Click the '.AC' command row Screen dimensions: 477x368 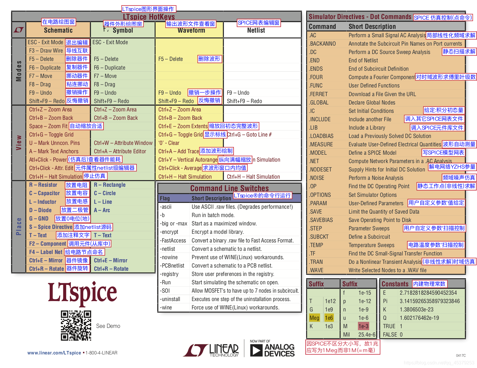point(386,36)
